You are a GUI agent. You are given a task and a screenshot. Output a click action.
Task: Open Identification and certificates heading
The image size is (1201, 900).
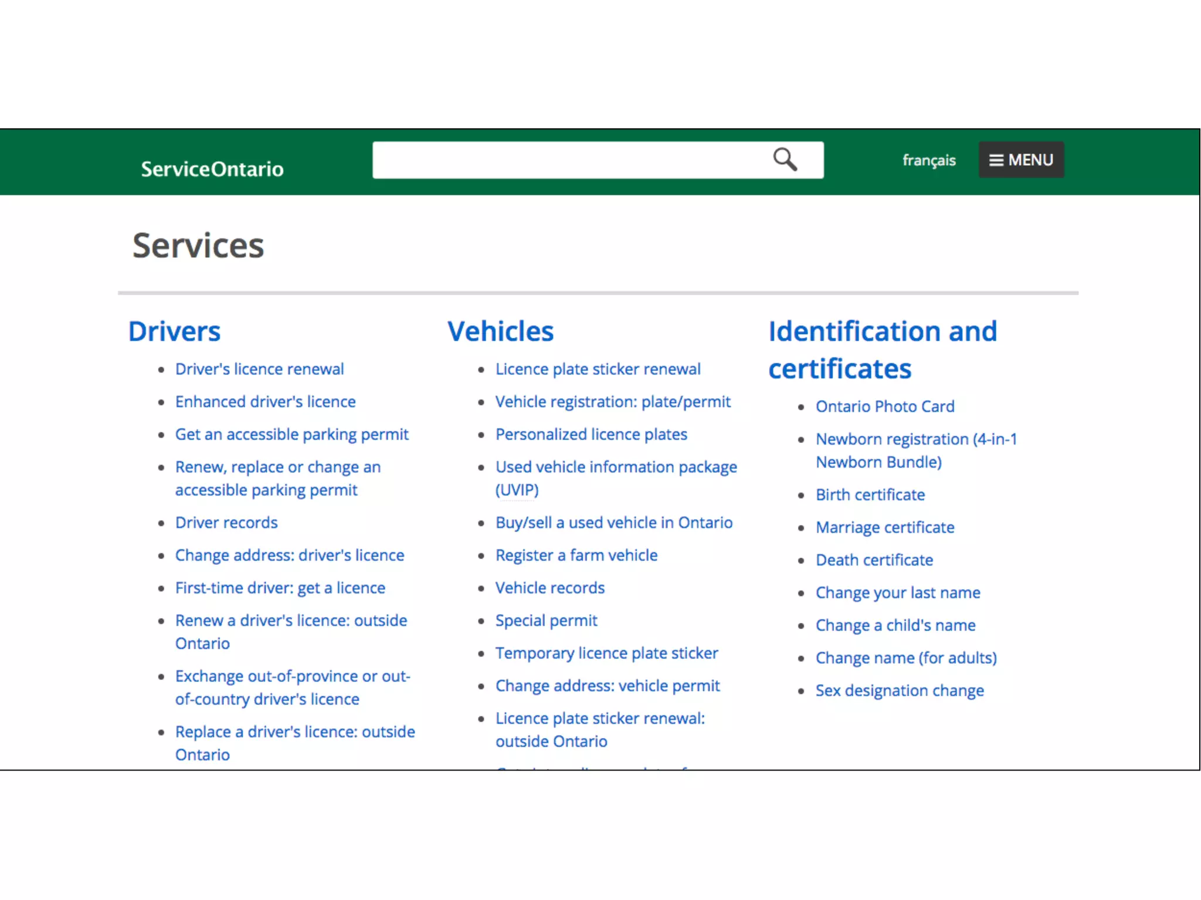(x=882, y=350)
